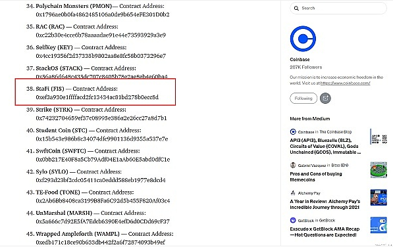The height and width of the screenshot is (249, 393).
Task: Click the UnMarshal address 0x5a66
Action: pyautogui.click(x=103, y=221)
